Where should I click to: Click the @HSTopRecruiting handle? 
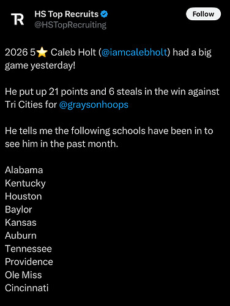70,25
